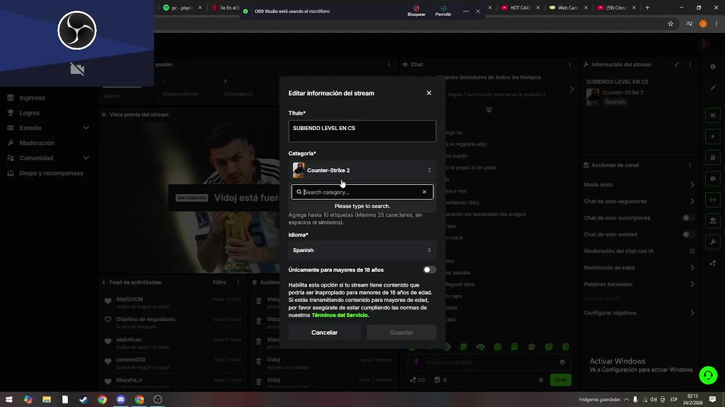Open emoji picker in message box
Viewport: 725px width, 407px height.
tap(562, 362)
